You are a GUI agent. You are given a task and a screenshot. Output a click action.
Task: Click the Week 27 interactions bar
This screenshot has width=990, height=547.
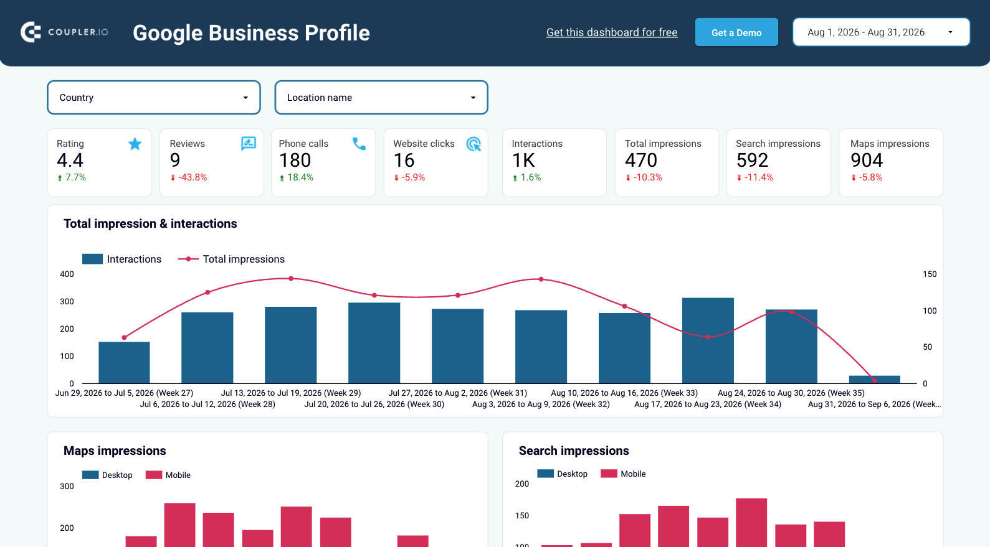point(124,363)
